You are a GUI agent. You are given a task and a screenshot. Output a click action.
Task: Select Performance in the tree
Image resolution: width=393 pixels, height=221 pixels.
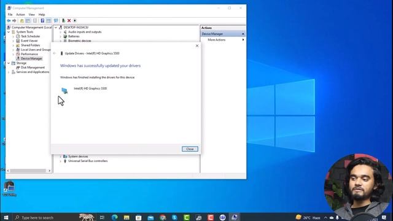click(29, 54)
